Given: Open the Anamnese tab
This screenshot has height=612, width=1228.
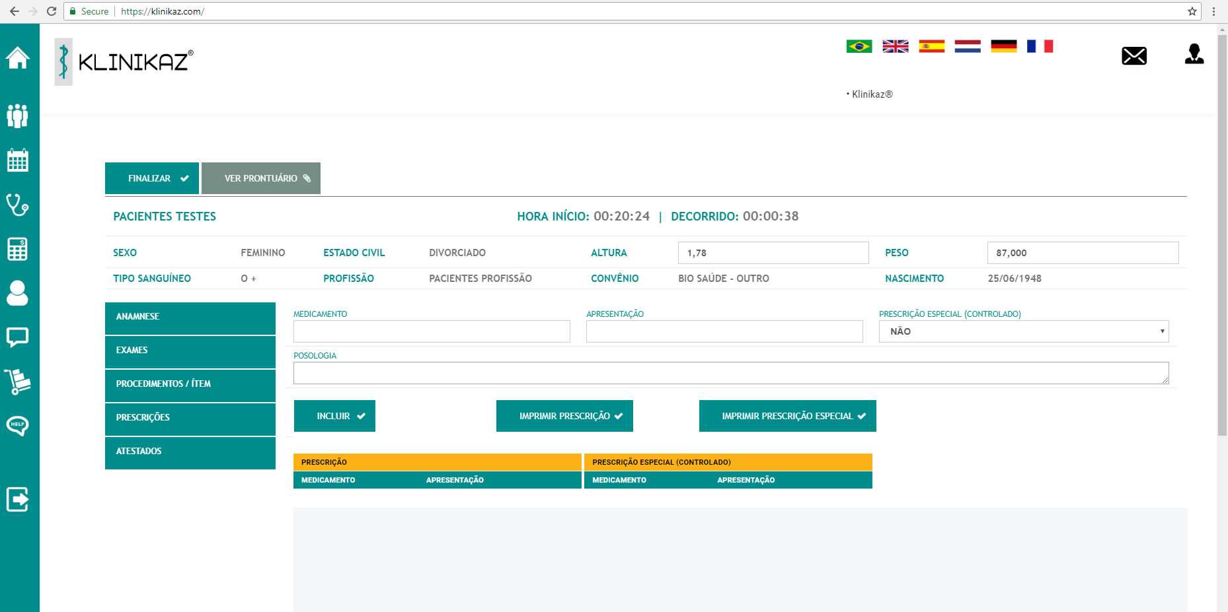Looking at the screenshot, I should (x=190, y=317).
